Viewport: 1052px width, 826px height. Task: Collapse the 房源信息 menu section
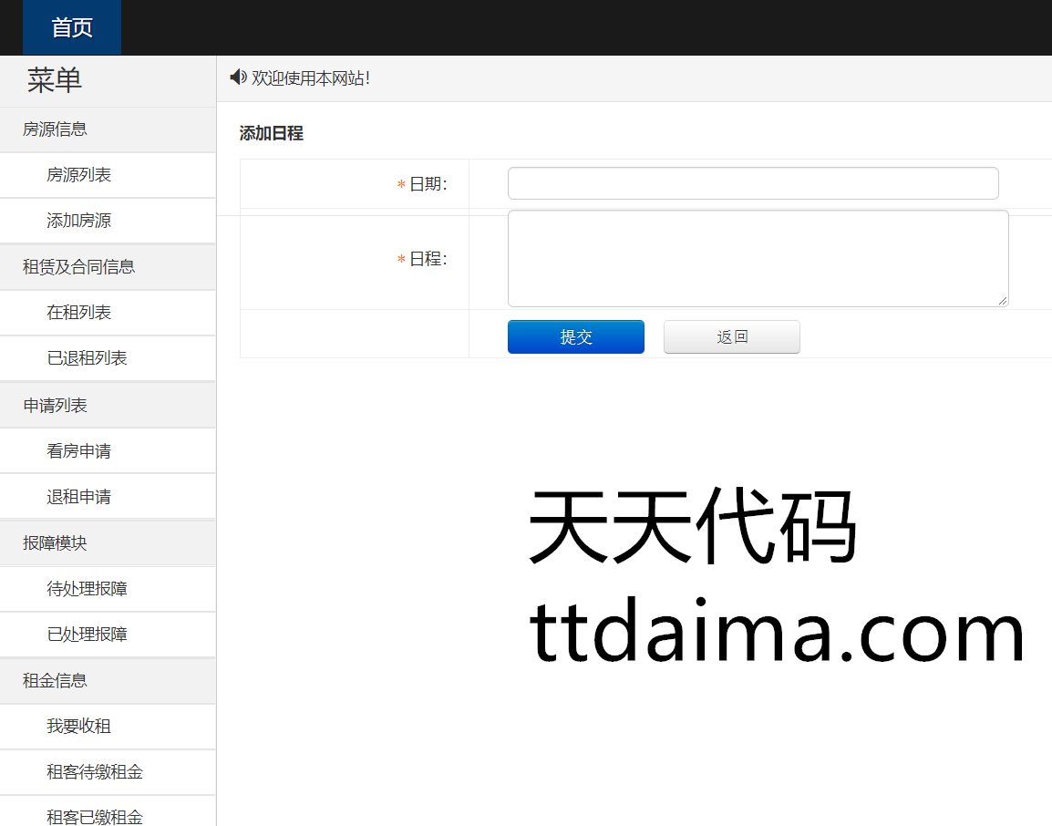pyautogui.click(x=55, y=129)
